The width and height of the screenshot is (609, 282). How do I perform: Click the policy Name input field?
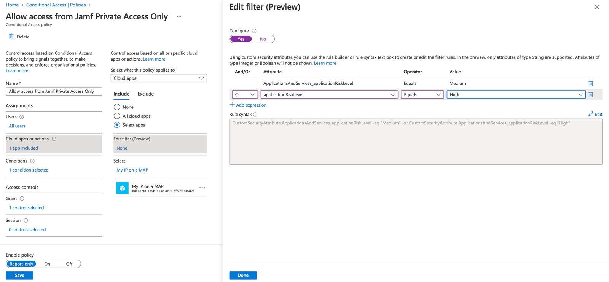click(54, 91)
